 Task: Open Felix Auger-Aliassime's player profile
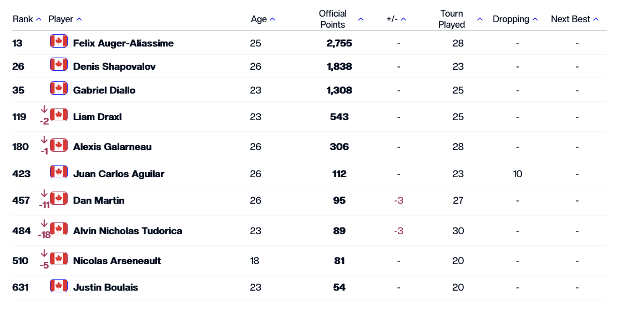(x=123, y=43)
